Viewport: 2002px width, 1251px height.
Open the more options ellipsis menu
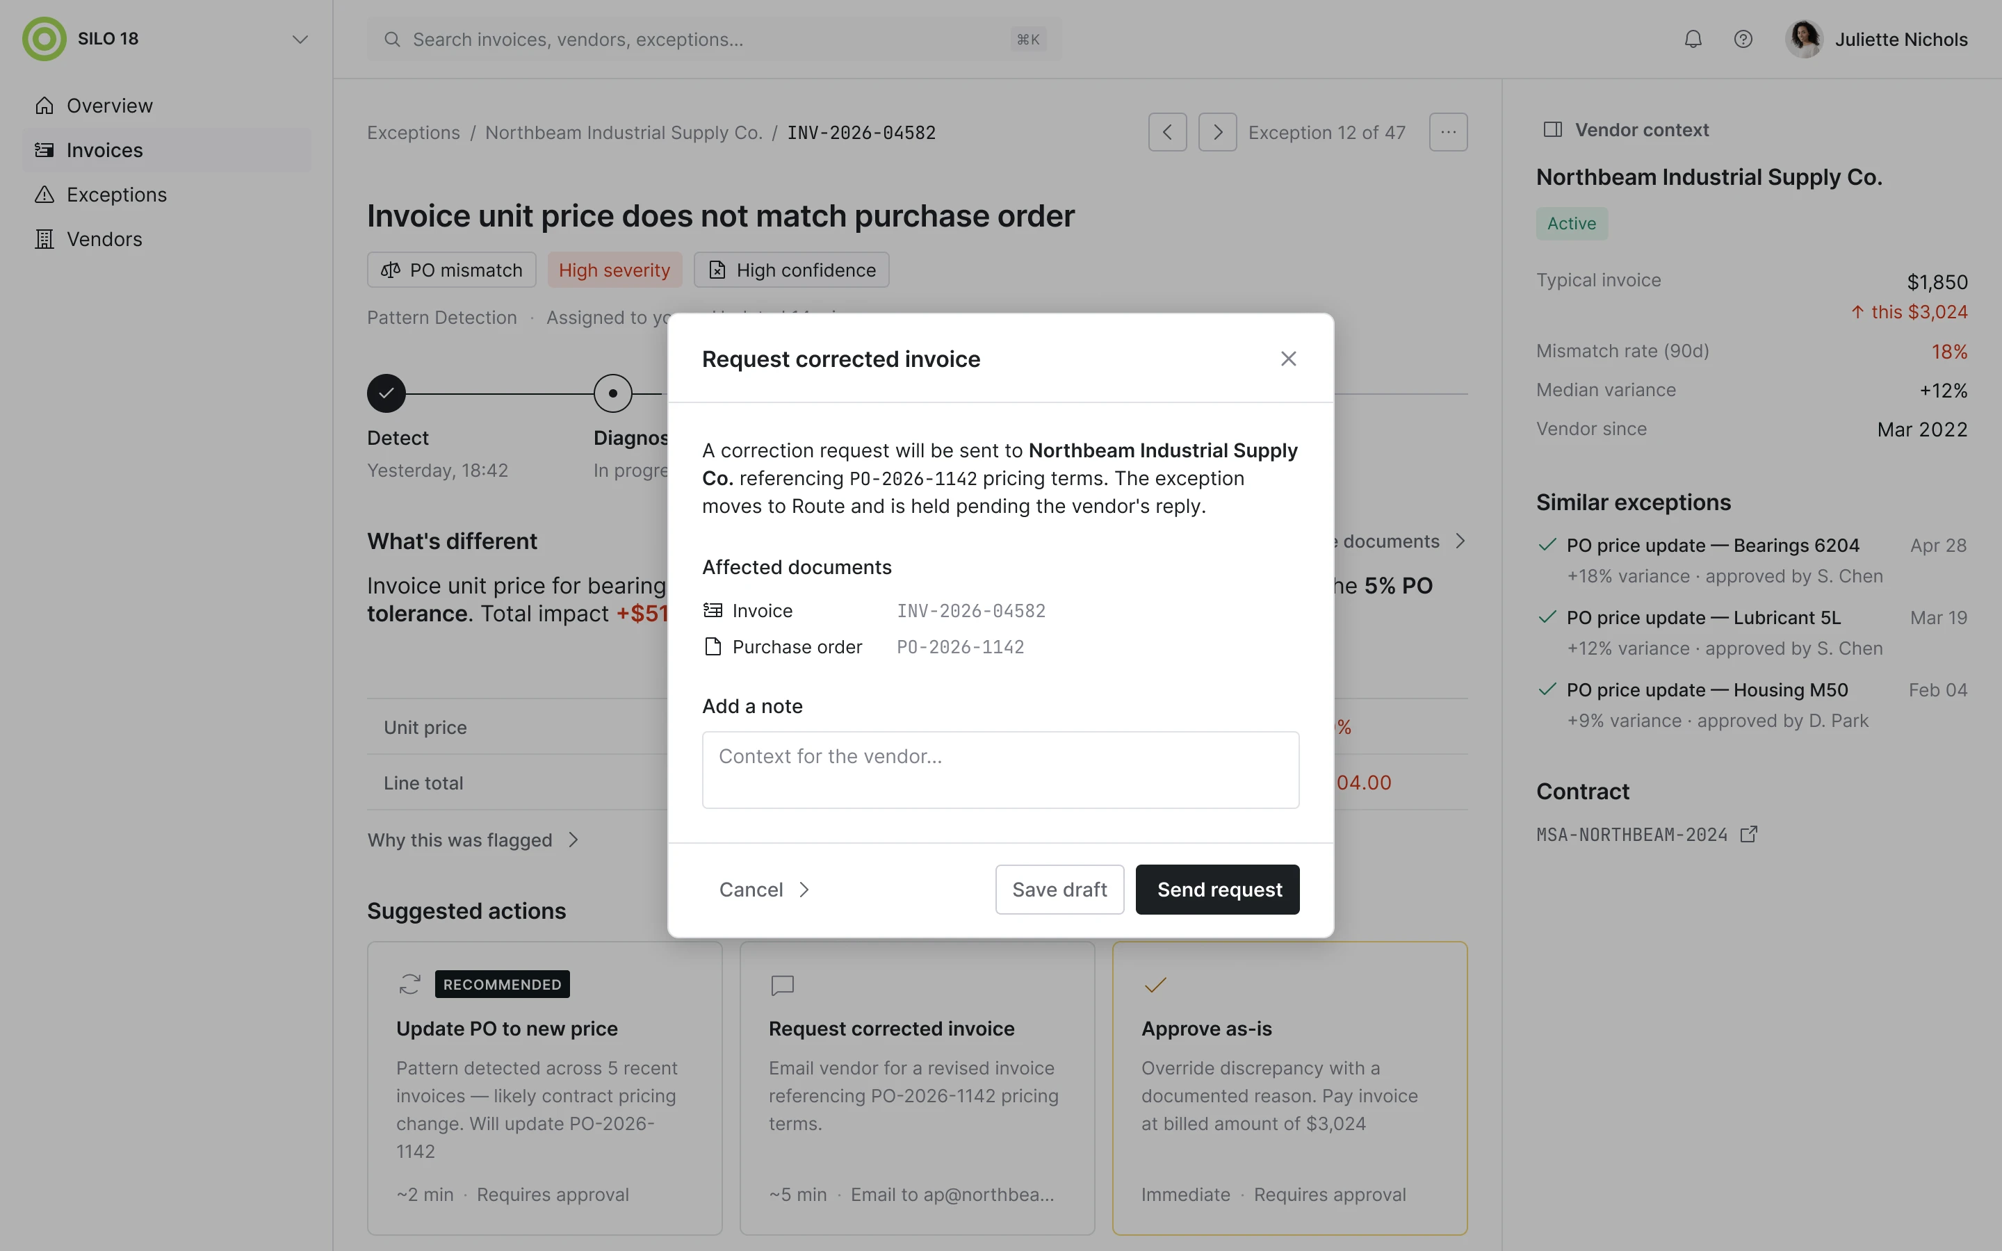click(x=1448, y=132)
